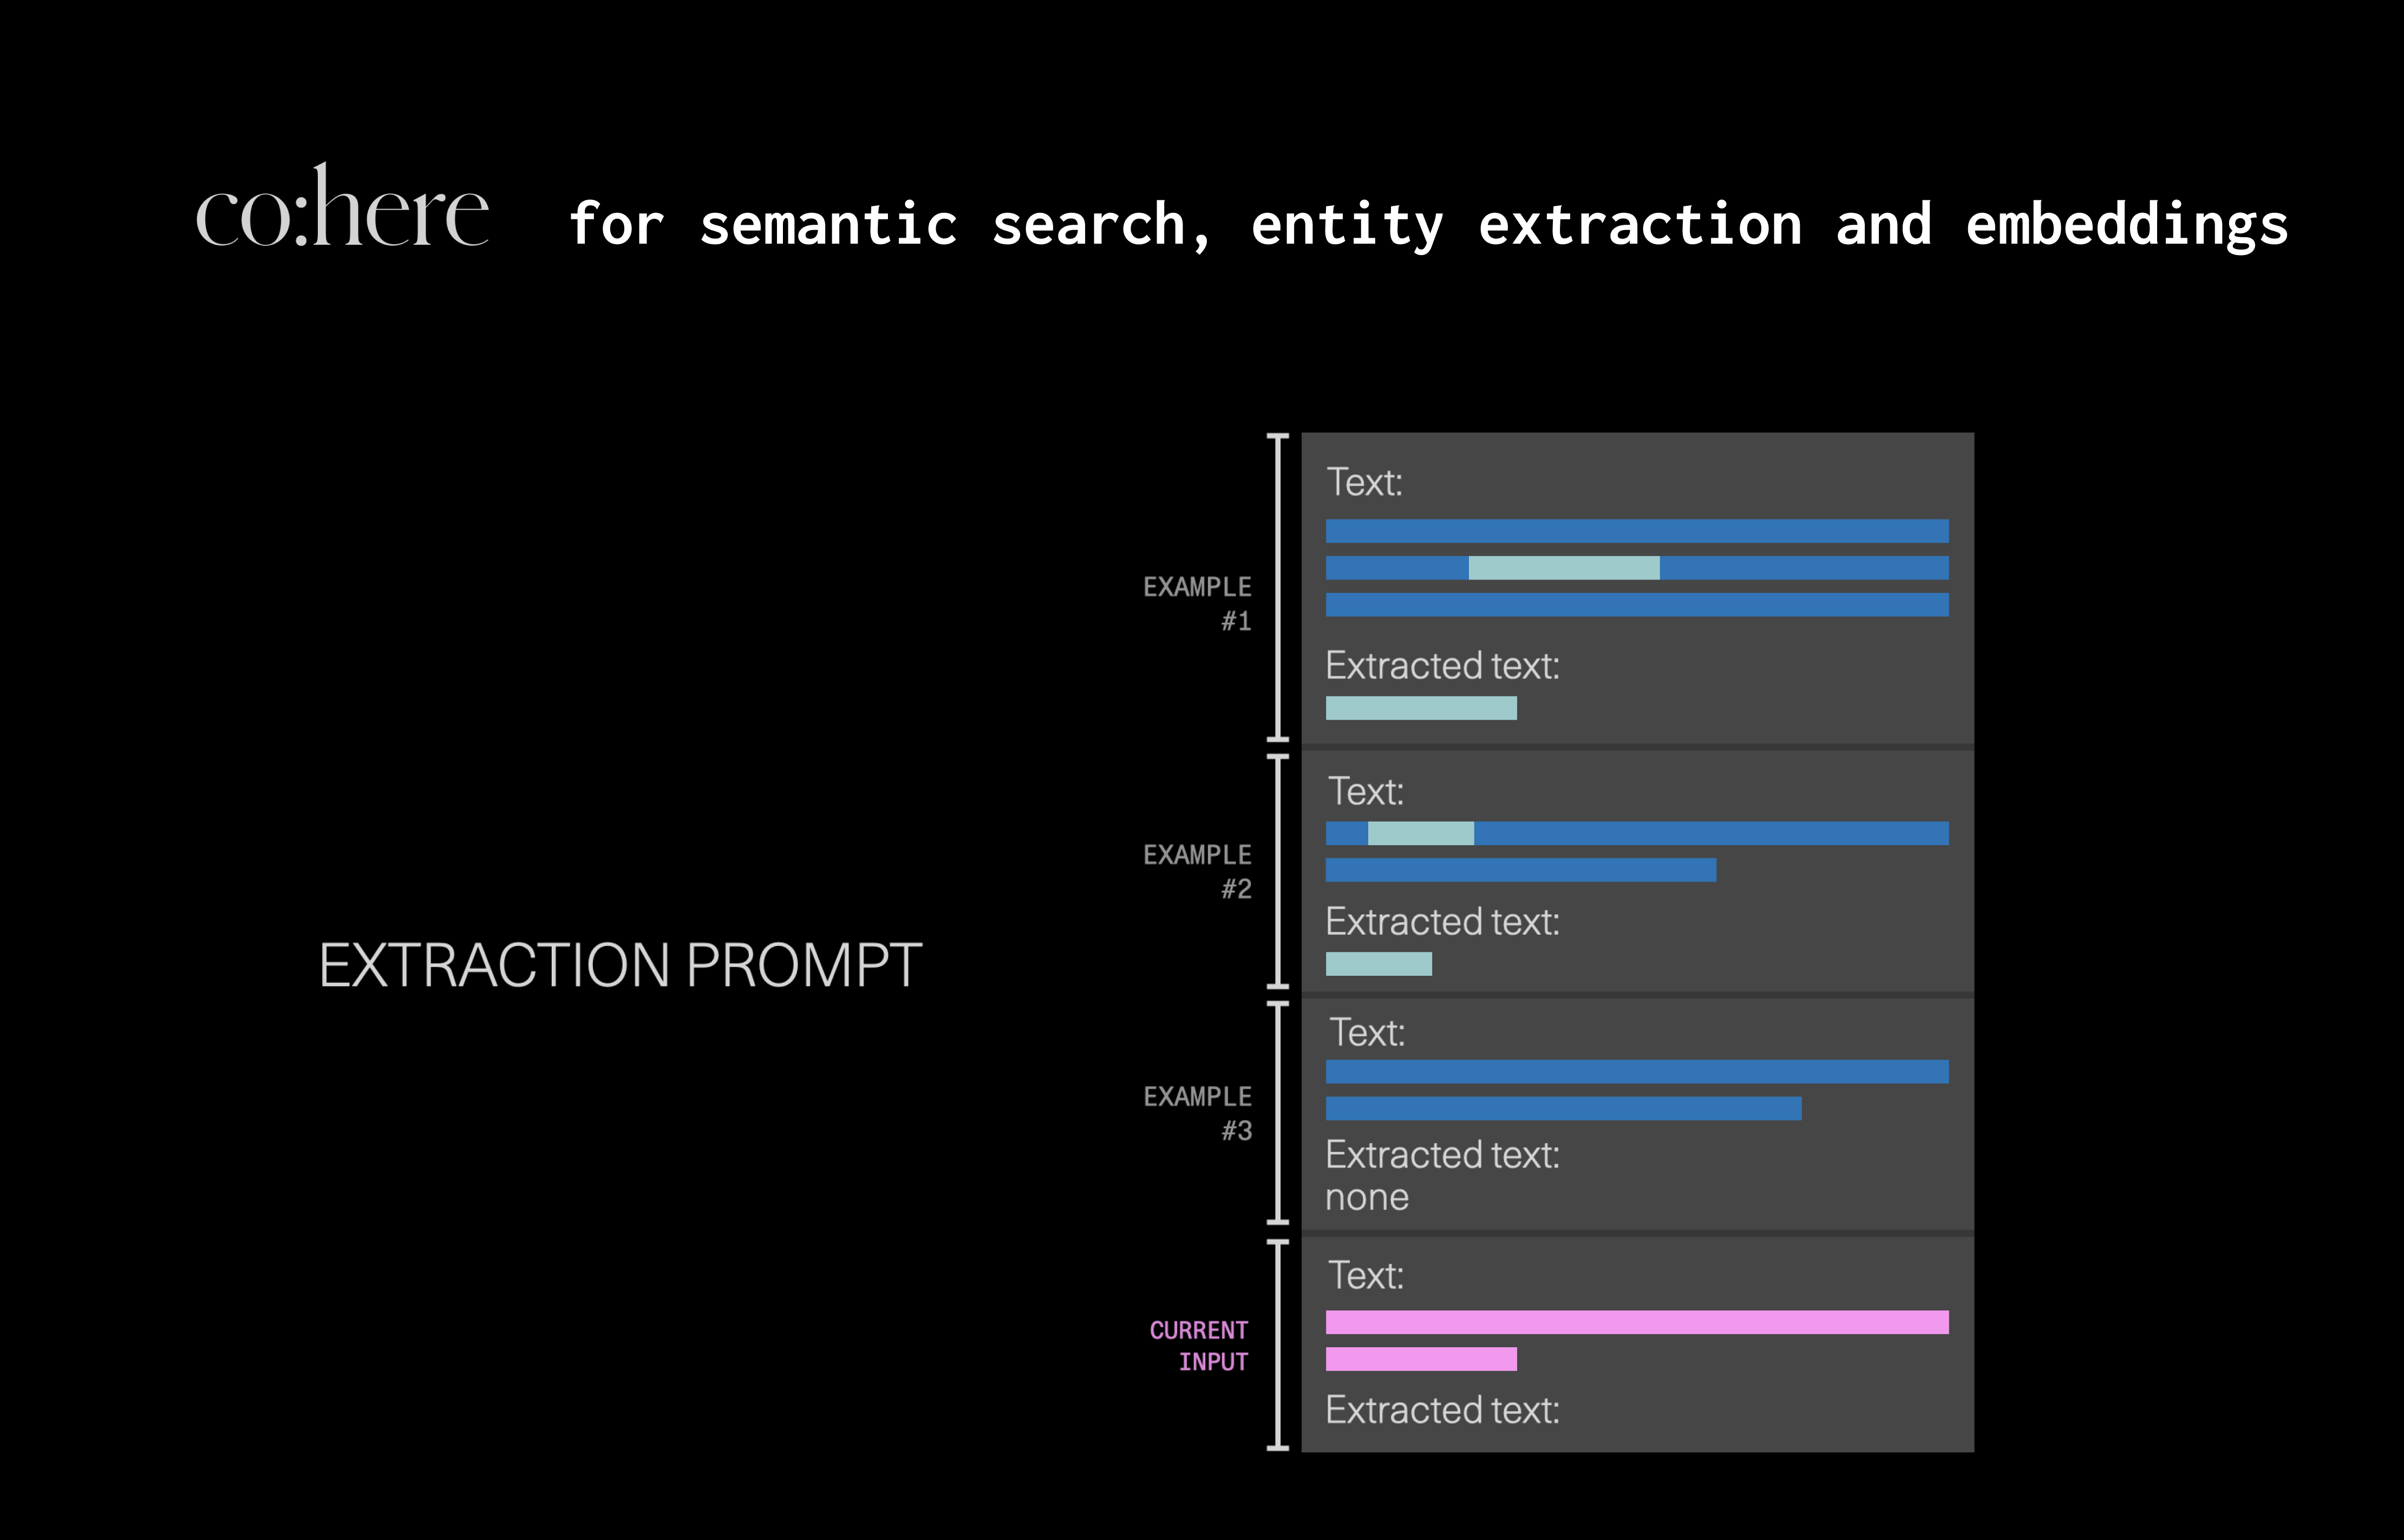
Task: Click the extracted text bar of Example #1
Action: point(1420,708)
